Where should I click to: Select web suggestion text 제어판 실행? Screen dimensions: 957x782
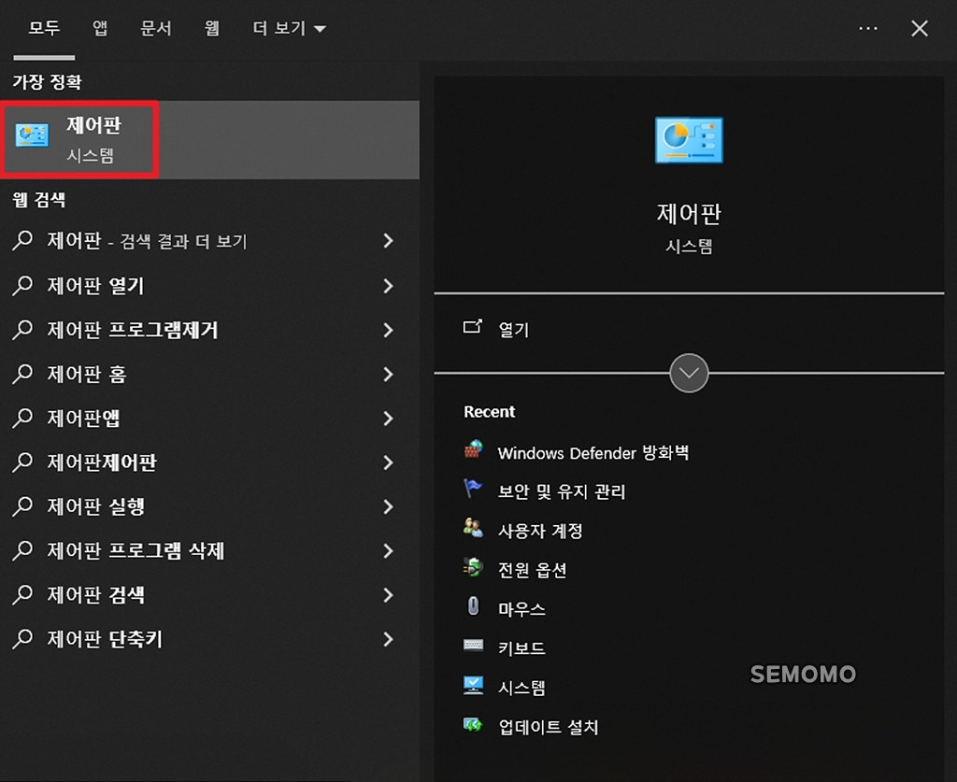pos(96,506)
